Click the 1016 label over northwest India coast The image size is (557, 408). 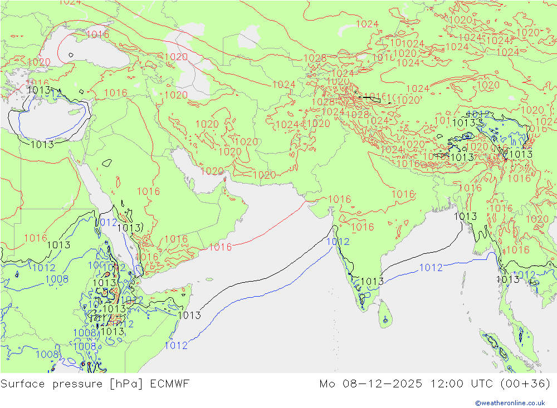click(340, 199)
